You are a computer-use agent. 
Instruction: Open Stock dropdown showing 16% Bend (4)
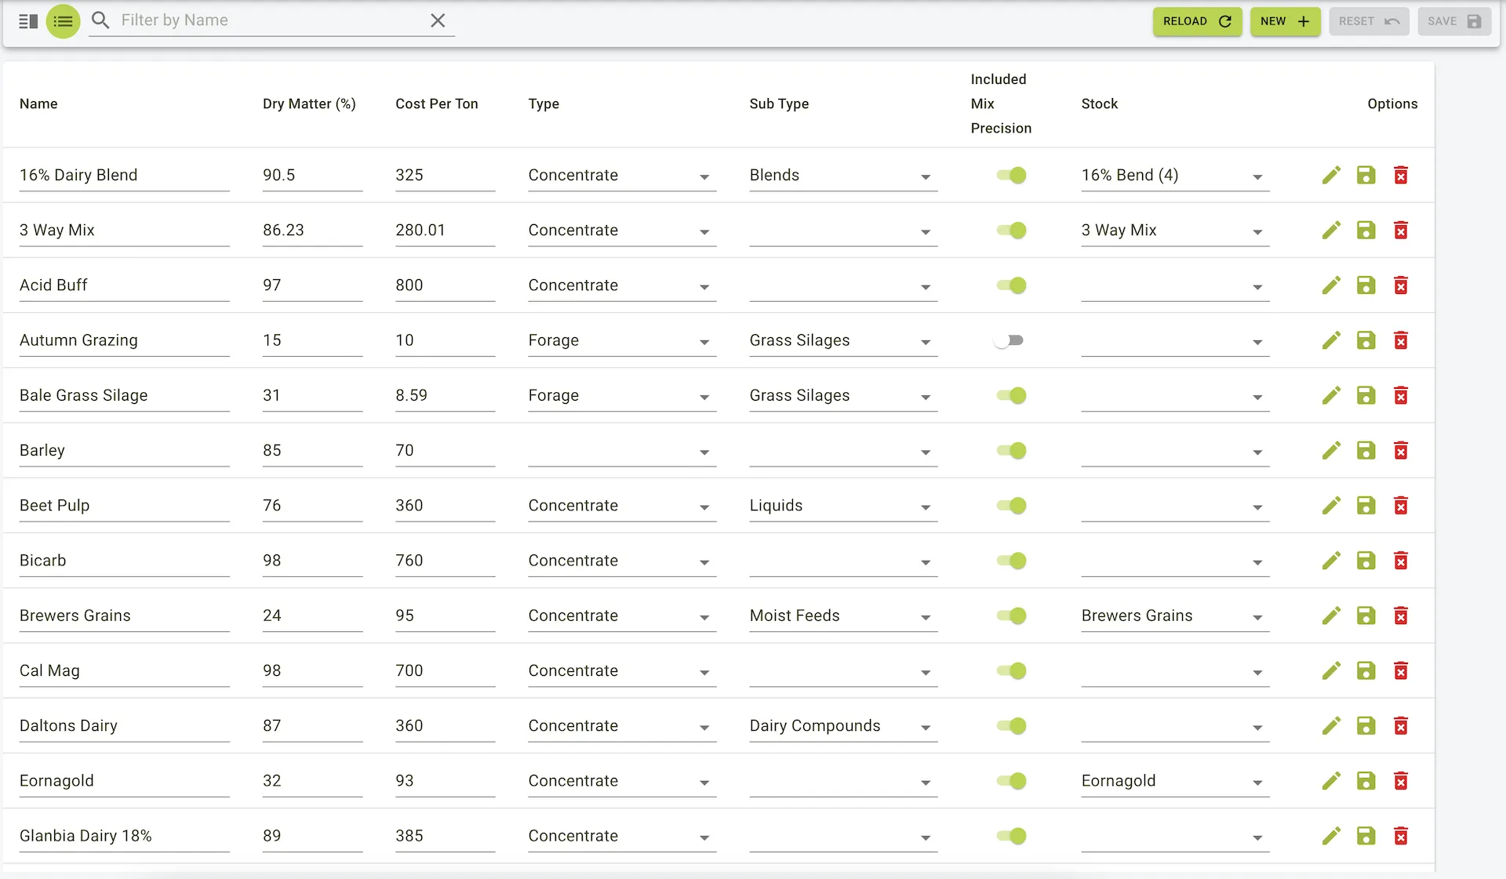coord(1174,176)
